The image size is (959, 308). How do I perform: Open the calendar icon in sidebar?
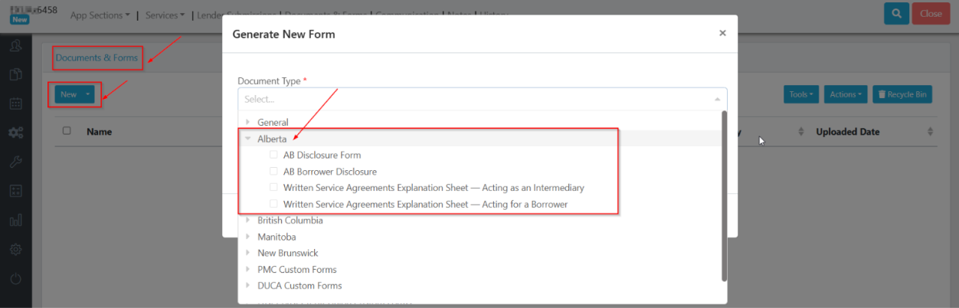[x=15, y=103]
